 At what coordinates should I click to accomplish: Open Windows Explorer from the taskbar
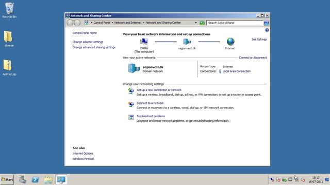[x=48, y=180]
